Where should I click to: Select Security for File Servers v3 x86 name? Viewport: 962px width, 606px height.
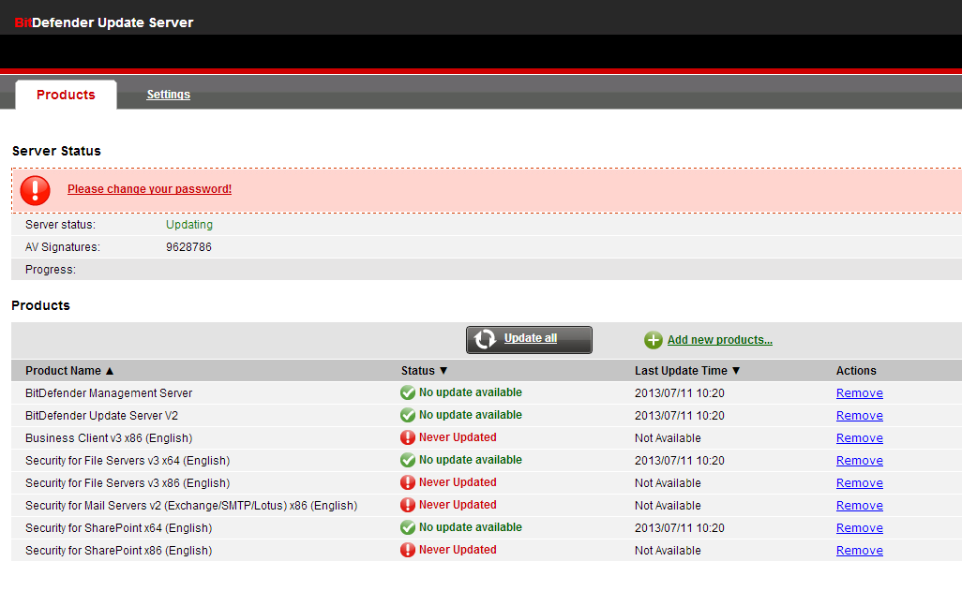click(128, 483)
